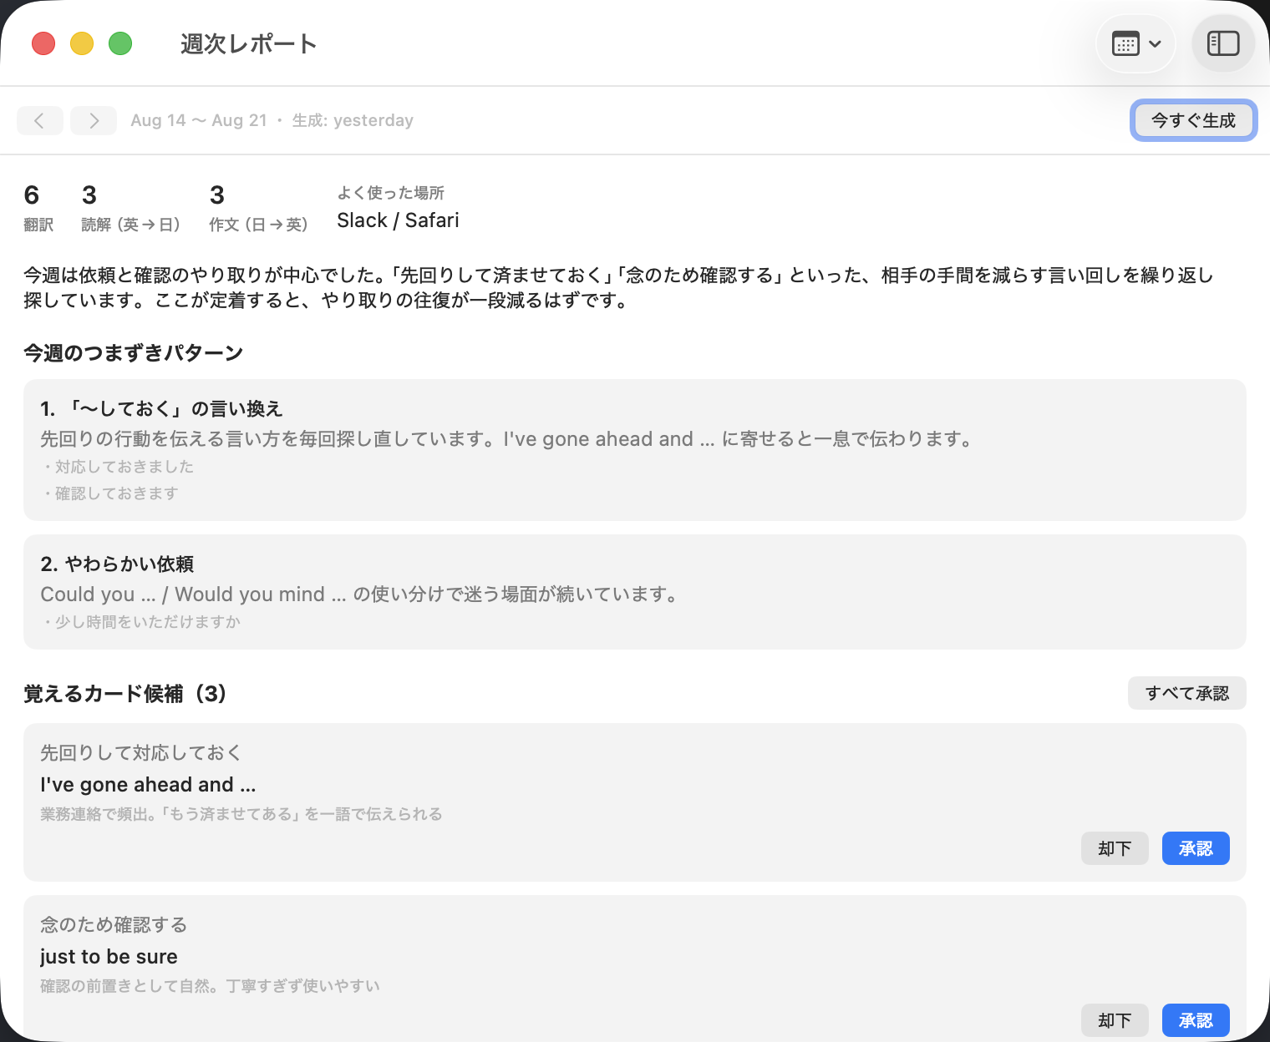Click the example 確認しておきます
Image resolution: width=1270 pixels, height=1042 pixels.
(117, 493)
